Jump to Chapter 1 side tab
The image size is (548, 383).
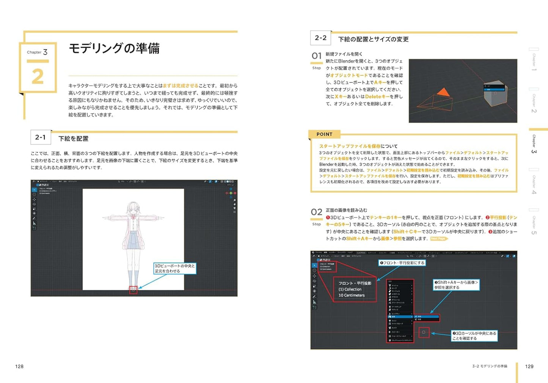[x=534, y=61]
